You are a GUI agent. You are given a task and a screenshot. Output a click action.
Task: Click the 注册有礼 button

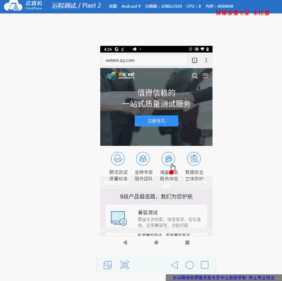click(156, 121)
